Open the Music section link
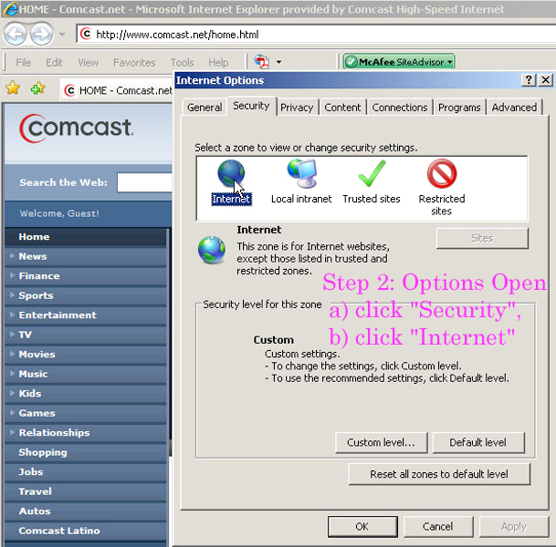Image resolution: width=556 pixels, height=547 pixels. (33, 374)
